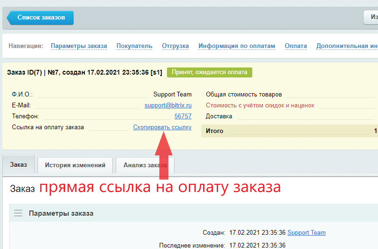Select Информация по оплатам navigation link
378x249 pixels.
237,46
